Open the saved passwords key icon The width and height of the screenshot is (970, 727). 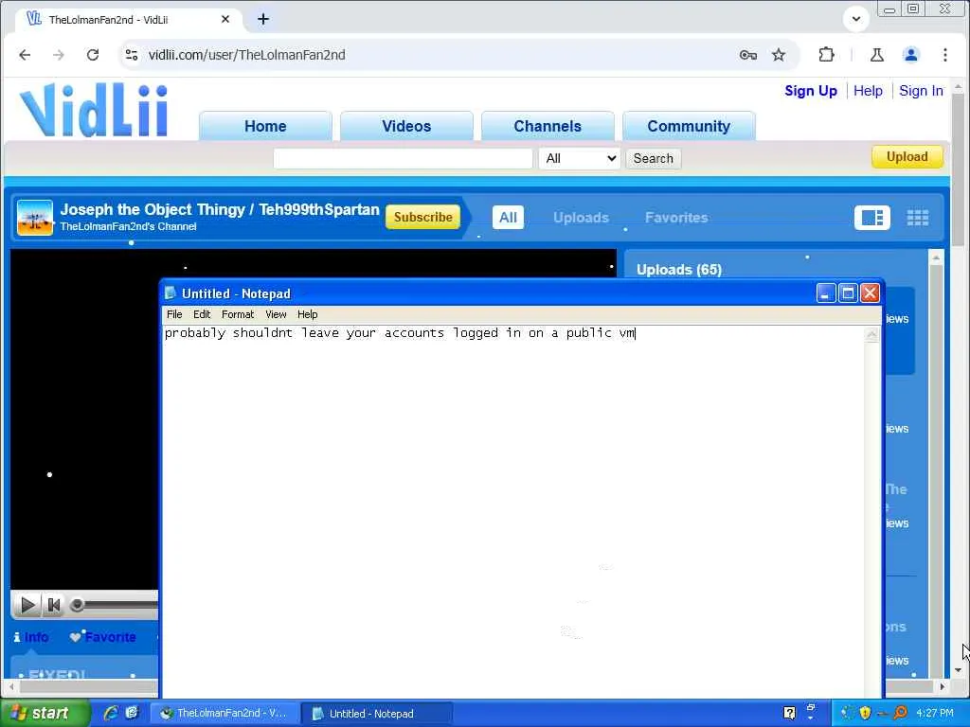[748, 55]
